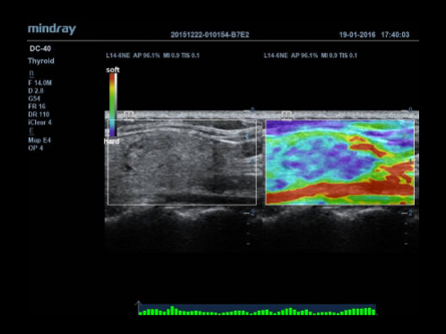Click the patient ID text at top
This screenshot has width=446, height=334.
pyautogui.click(x=210, y=35)
